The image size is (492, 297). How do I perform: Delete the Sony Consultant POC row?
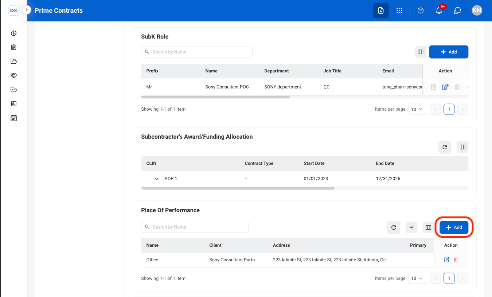pyautogui.click(x=457, y=87)
